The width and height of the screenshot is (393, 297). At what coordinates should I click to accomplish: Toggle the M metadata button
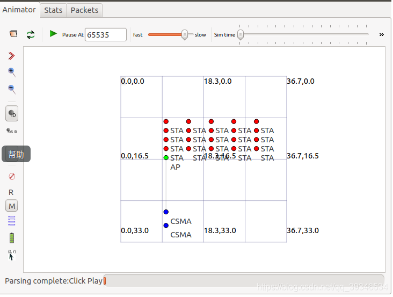(x=11, y=206)
